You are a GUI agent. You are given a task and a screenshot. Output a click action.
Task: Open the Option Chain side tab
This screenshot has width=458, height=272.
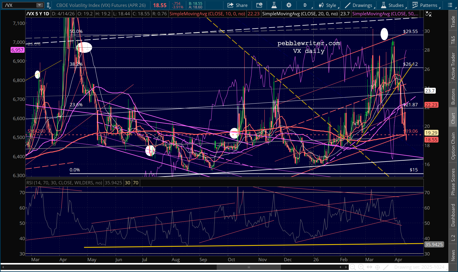[453, 146]
